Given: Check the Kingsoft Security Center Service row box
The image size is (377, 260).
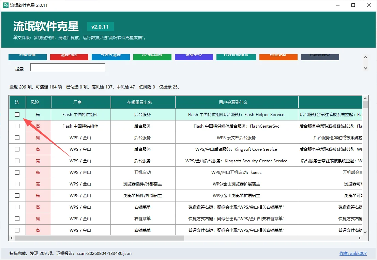Looking at the screenshot, I should point(17,161).
